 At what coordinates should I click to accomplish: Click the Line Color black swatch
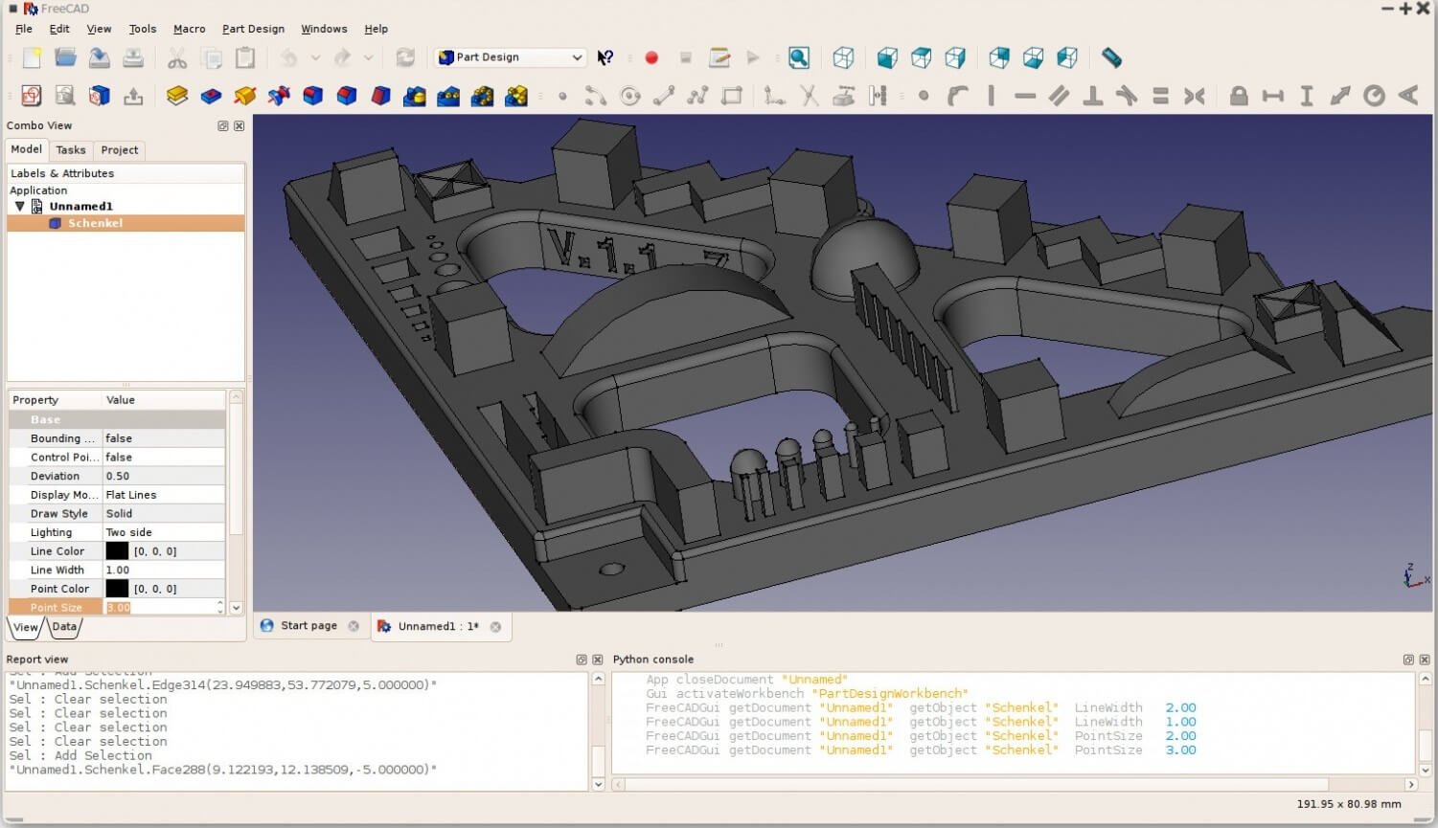pos(117,551)
